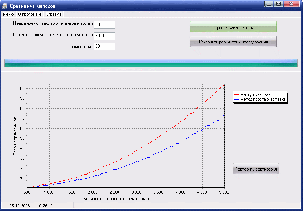Click Сохранить результаты исследования button
Screen dimensions: 303x211
(233, 42)
